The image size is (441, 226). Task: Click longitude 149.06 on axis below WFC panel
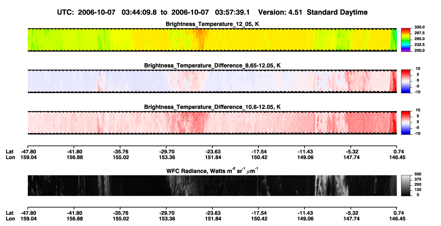[x=305, y=220]
